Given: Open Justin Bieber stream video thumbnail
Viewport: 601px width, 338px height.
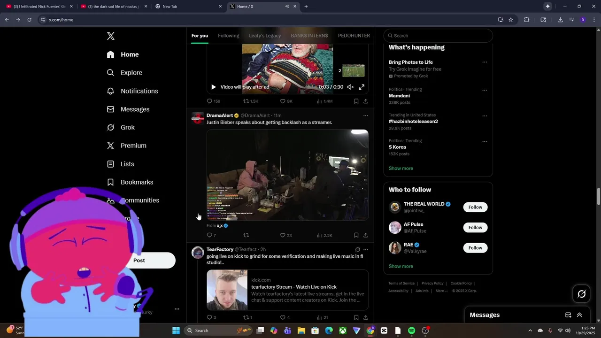Looking at the screenshot, I should pos(287,175).
